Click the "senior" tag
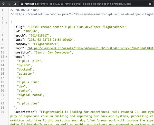This screenshot has height=125, width=154. [x=24, y=91]
